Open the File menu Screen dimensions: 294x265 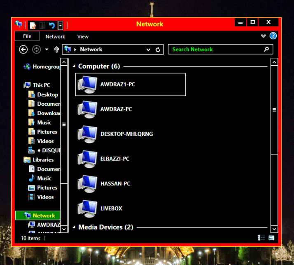click(27, 36)
